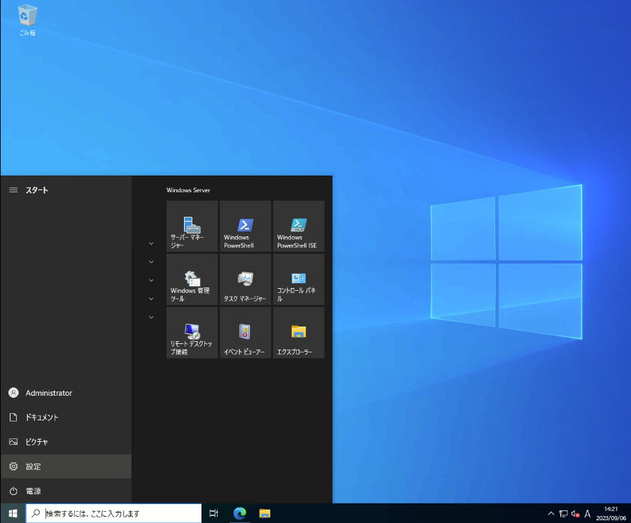Open ドキュメント from the Start menu
Image resolution: width=631 pixels, height=523 pixels.
click(66, 417)
